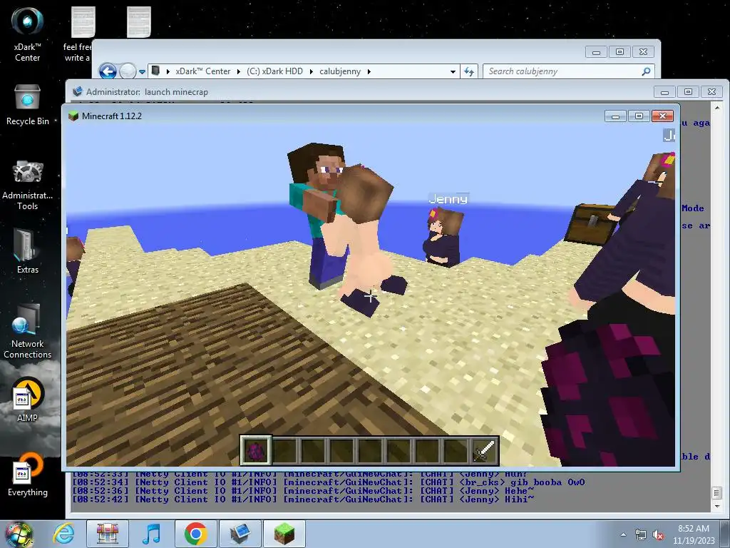Open the Administrative Tools desktop shortcut
This screenshot has width=730, height=548.
pos(27,186)
